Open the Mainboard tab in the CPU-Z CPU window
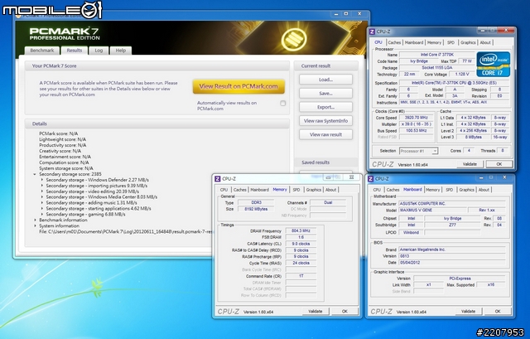The width and height of the screenshot is (530, 339). point(414,42)
